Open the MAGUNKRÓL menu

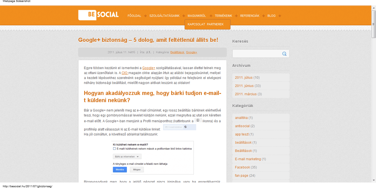click(197, 16)
